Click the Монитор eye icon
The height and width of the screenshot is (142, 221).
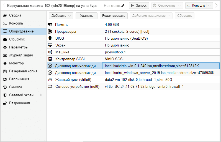(x=5, y=63)
